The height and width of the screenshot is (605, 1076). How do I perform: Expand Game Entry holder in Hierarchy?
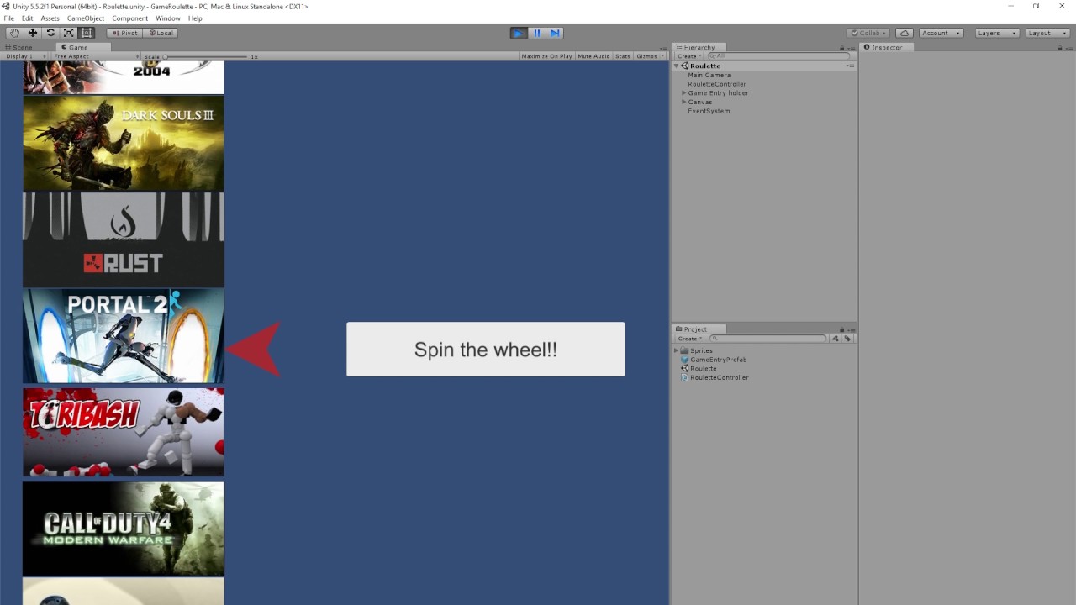[684, 93]
